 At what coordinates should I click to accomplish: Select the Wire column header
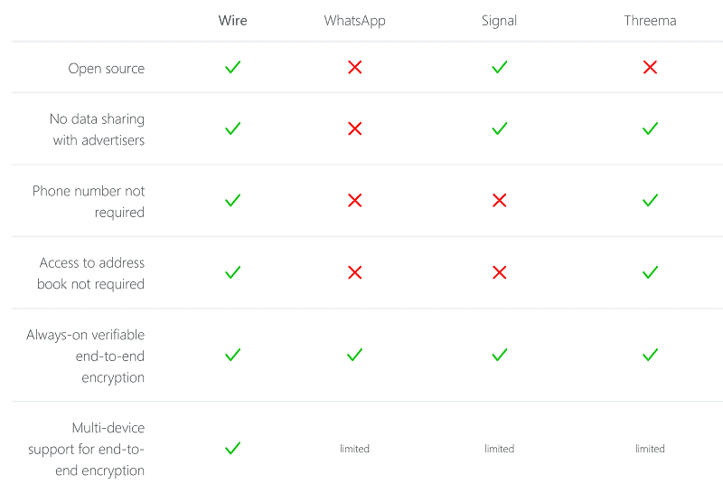tap(232, 21)
